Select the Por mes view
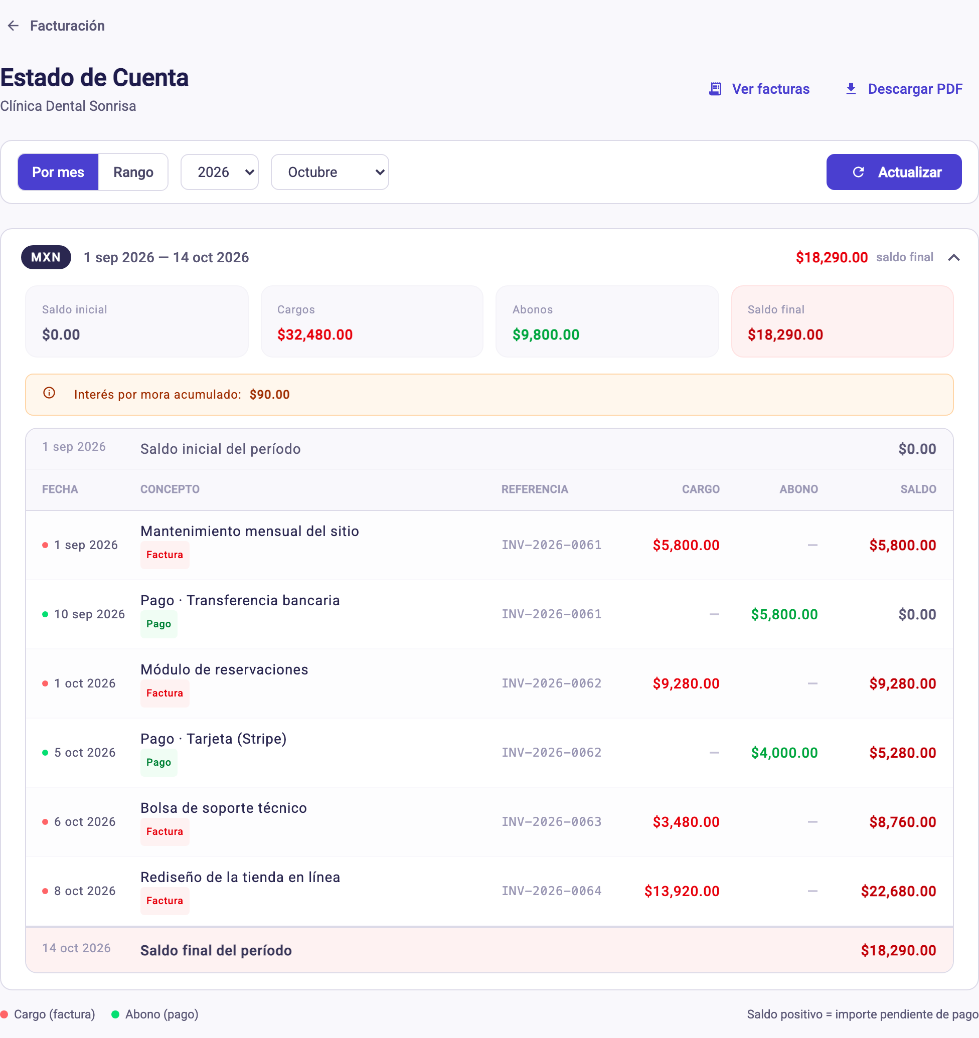 58,172
